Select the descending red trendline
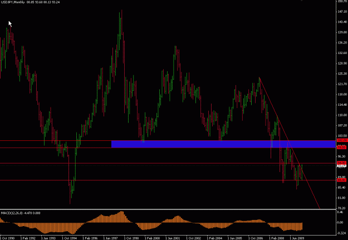 click(290, 143)
